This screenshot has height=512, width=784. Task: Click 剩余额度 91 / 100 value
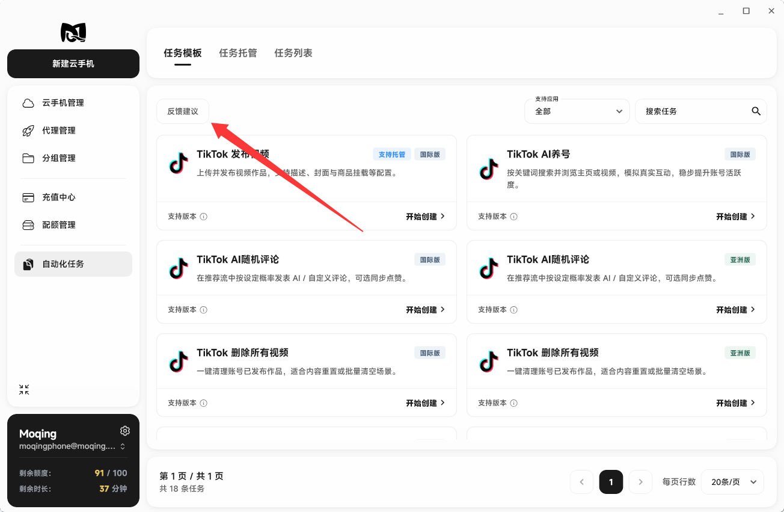111,473
